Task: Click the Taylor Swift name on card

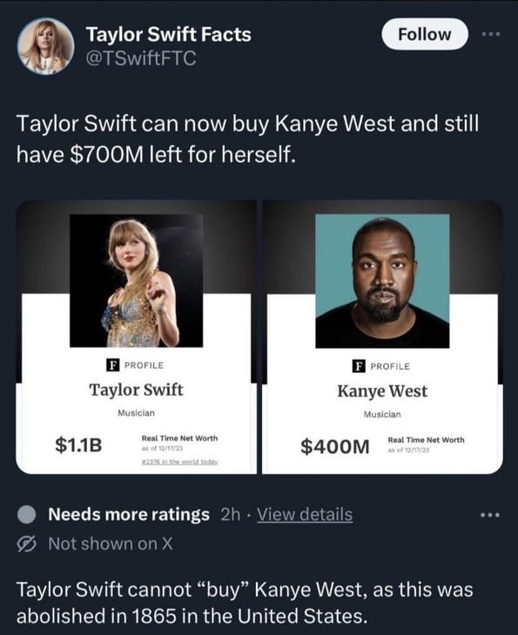Action: 136,390
